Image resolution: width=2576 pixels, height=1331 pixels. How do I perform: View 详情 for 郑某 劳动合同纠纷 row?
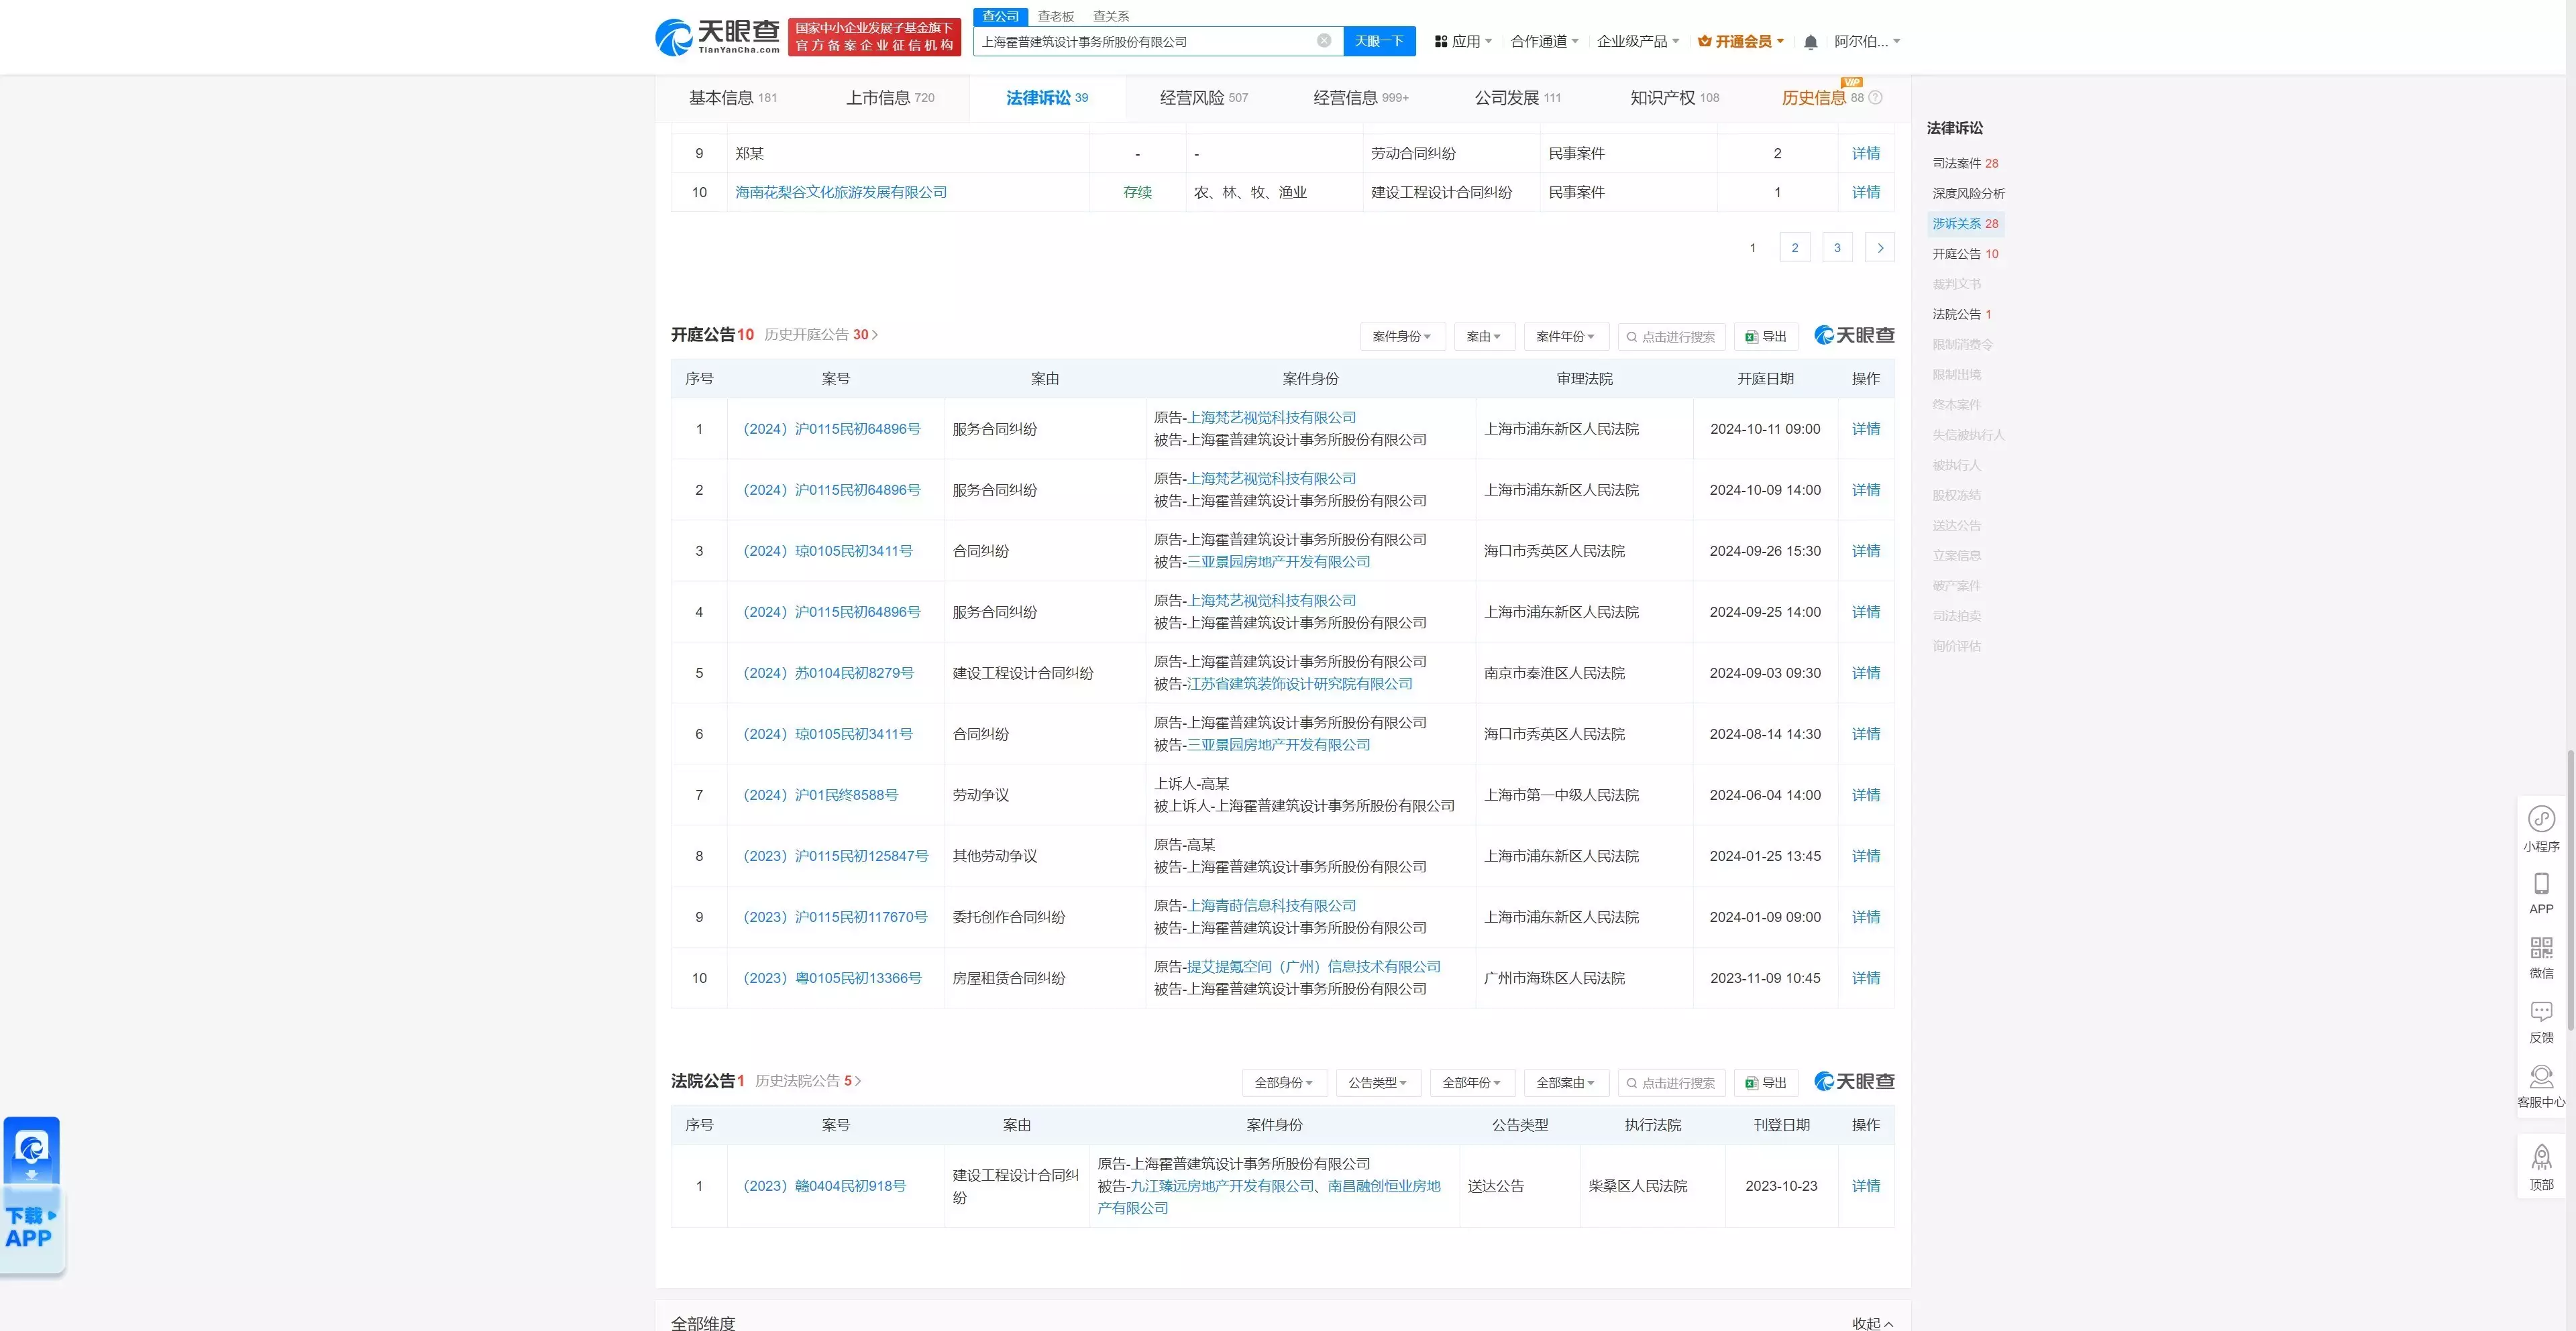point(1866,153)
